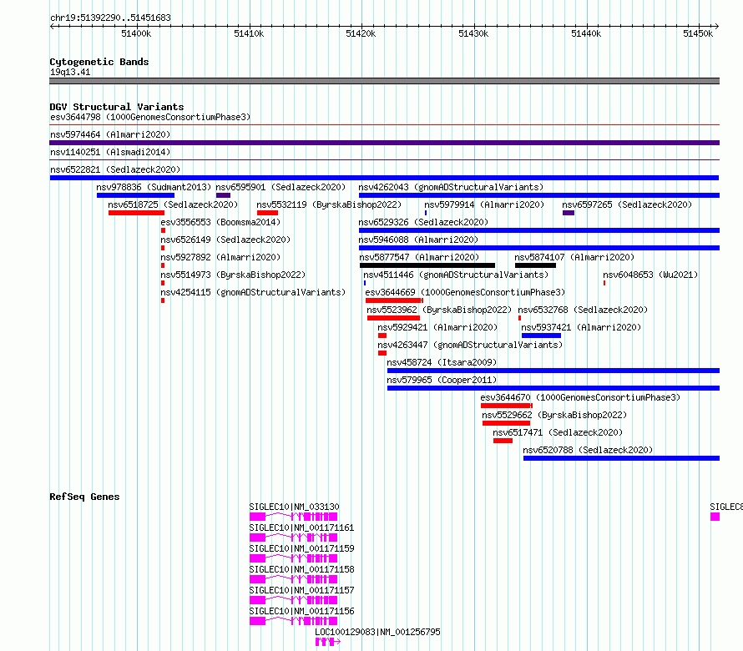Click LOC100129083|NM_001256795 gene label
Screen dimensions: 743x651
pyautogui.click(x=377, y=632)
